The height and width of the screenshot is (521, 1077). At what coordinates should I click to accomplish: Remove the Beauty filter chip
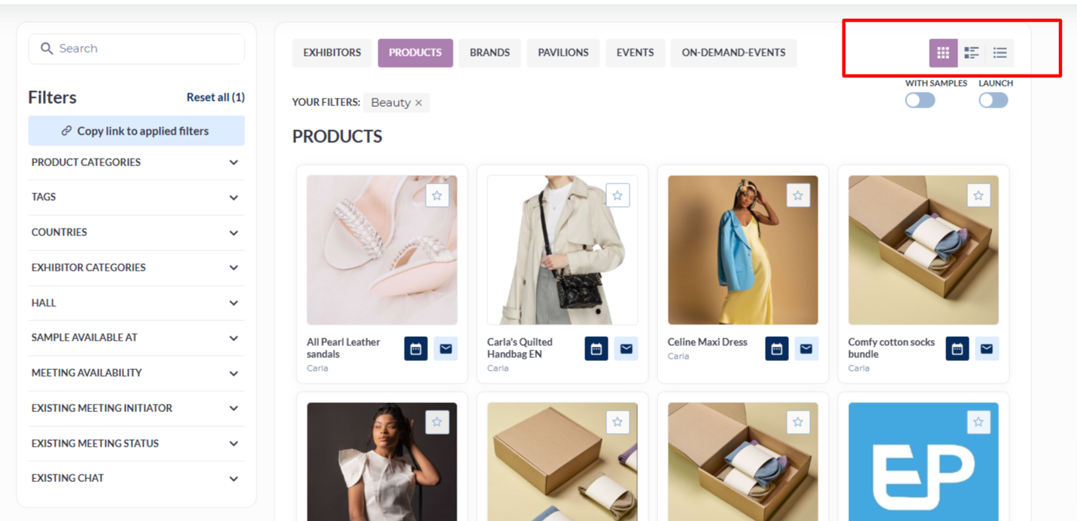[419, 103]
